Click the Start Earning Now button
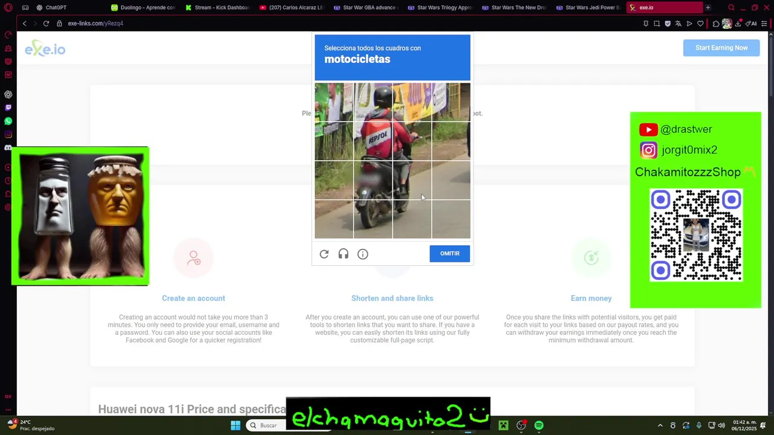Screen dimensions: 774x435 [721, 48]
